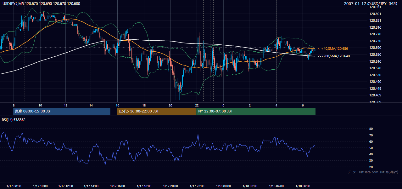
Task: Click the 200 SMA 120.640 label
Action: pyautogui.click(x=334, y=56)
